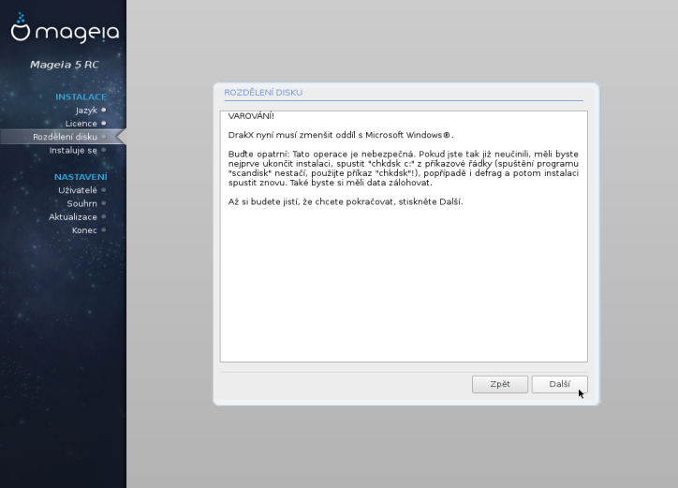
Task: Click the status bullet next to Jazyk
Action: (104, 110)
